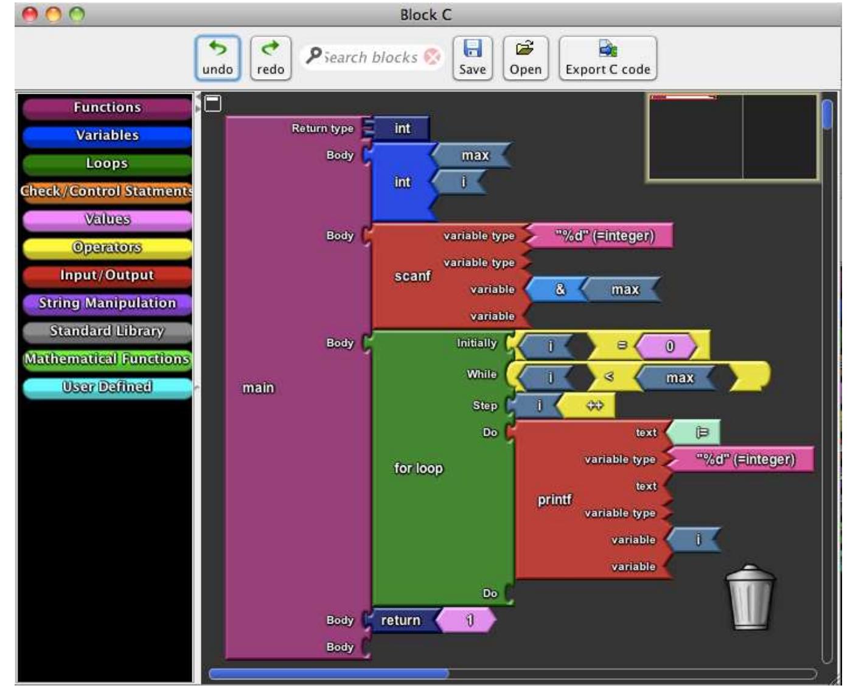Click the vertical scrollbar thumb

826,114
